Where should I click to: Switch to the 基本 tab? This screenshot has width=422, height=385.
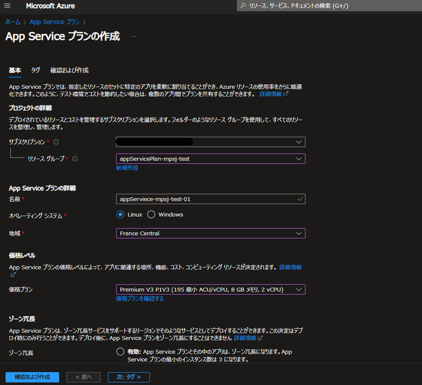click(15, 70)
